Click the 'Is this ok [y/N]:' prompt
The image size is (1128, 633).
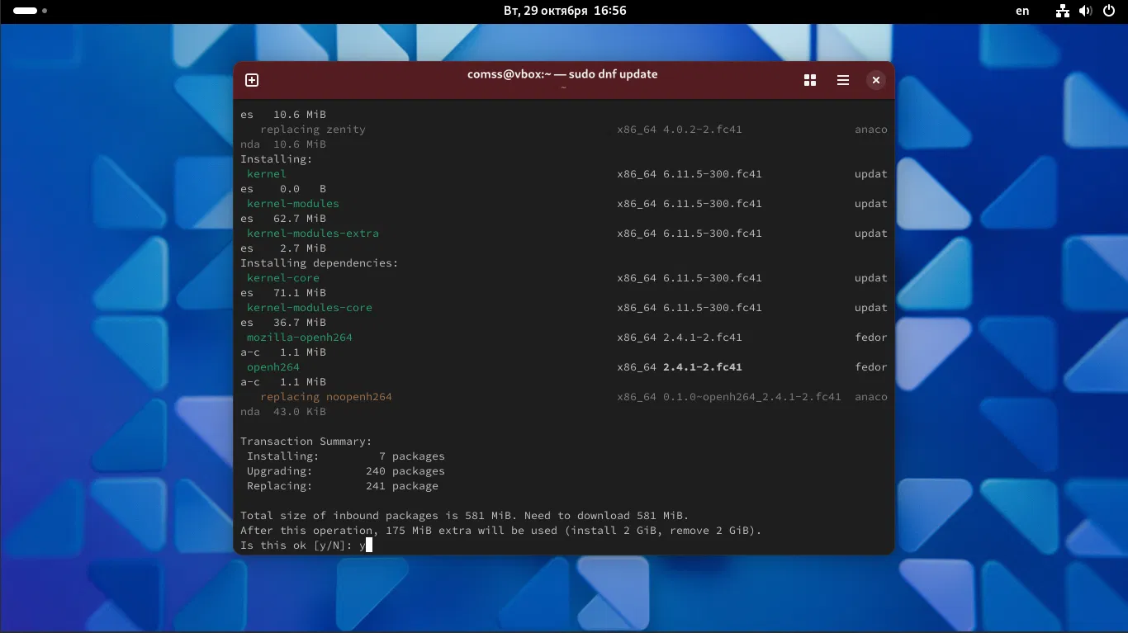[x=296, y=546]
